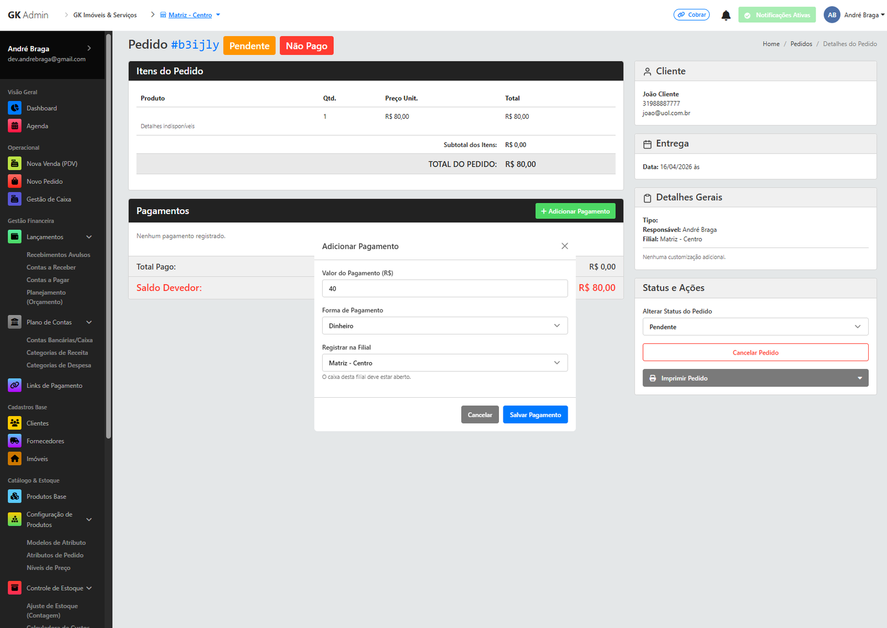Click Salvar Pagamento button

click(x=535, y=415)
